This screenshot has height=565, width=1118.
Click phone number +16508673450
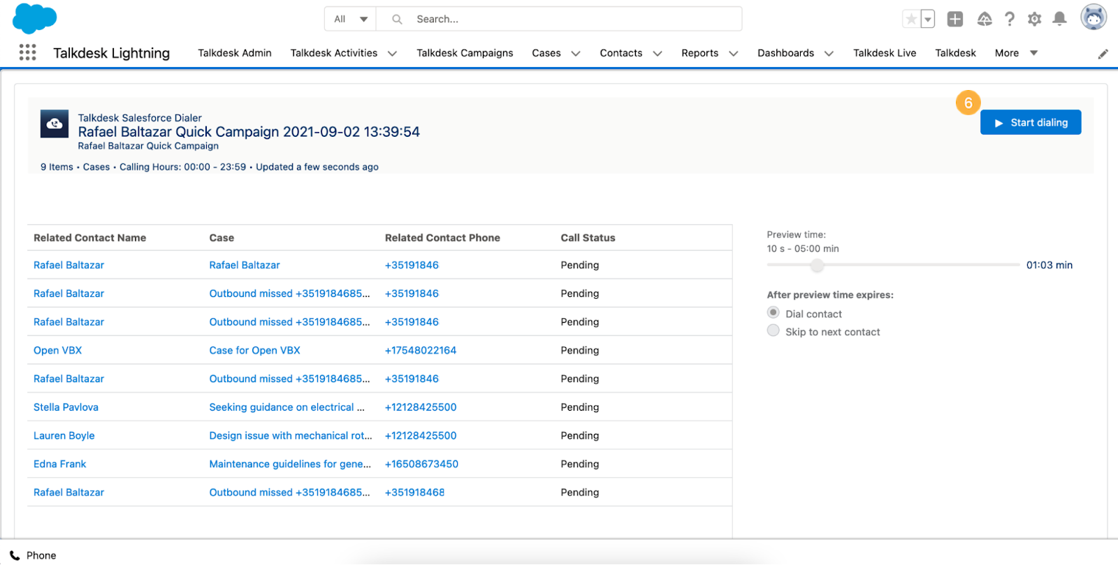[x=421, y=464]
